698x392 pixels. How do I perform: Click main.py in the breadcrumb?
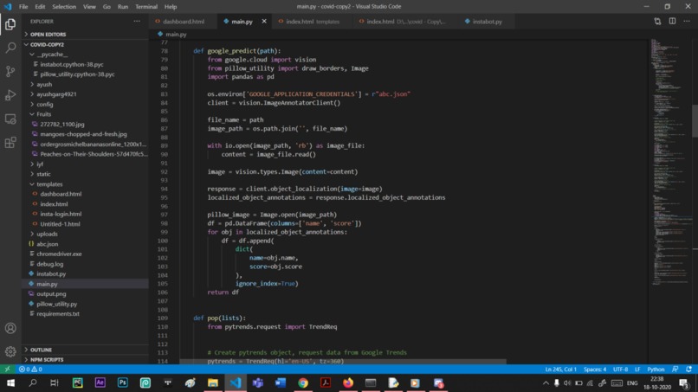[176, 35]
